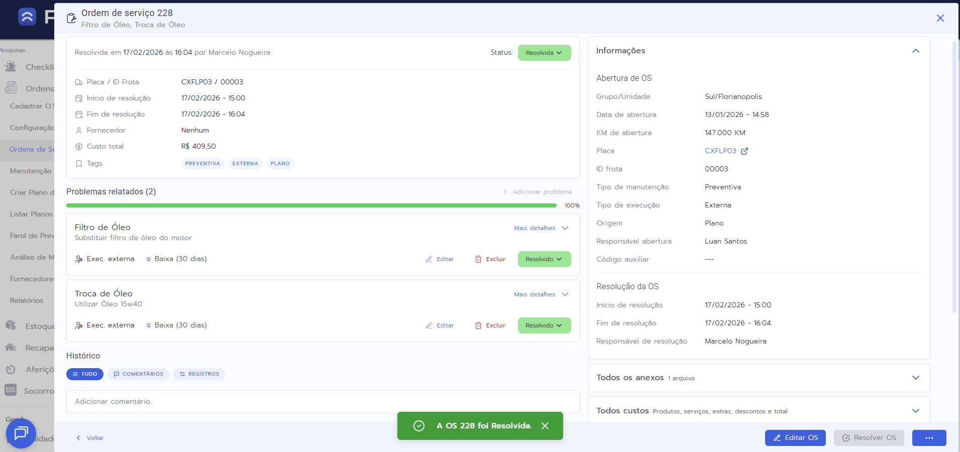The image size is (960, 452).
Task: Click the chat support bubble icon
Action: coord(21,433)
